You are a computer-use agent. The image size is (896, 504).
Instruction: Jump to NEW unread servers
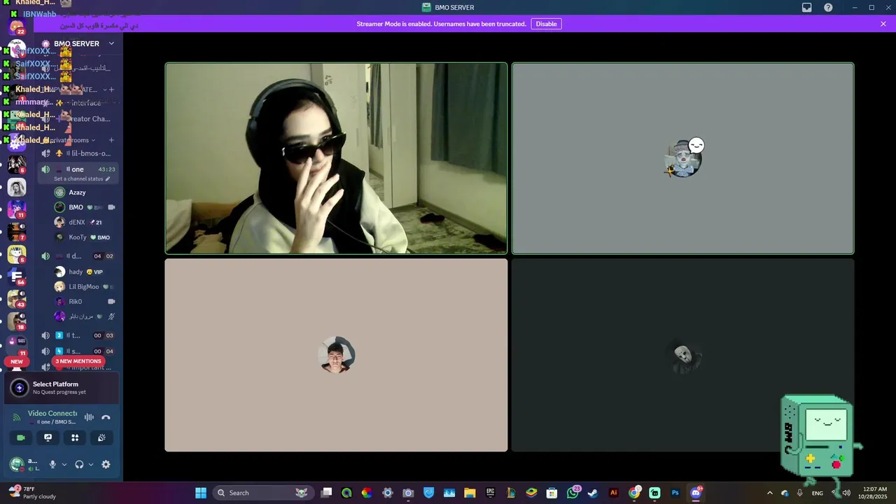(17, 362)
